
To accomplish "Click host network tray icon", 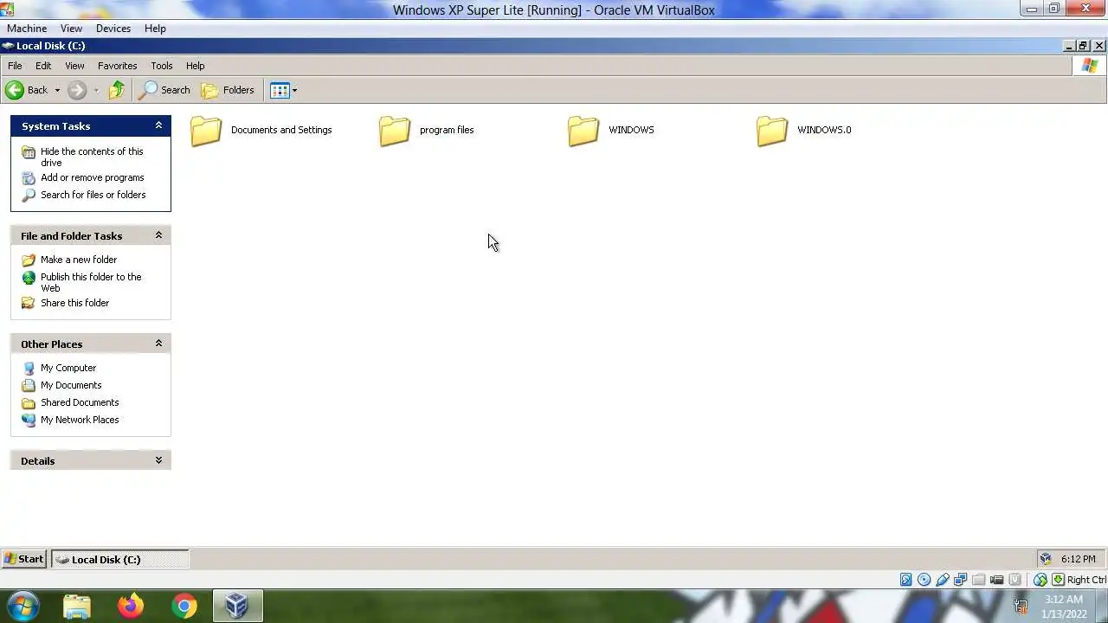I will pyautogui.click(x=1021, y=607).
